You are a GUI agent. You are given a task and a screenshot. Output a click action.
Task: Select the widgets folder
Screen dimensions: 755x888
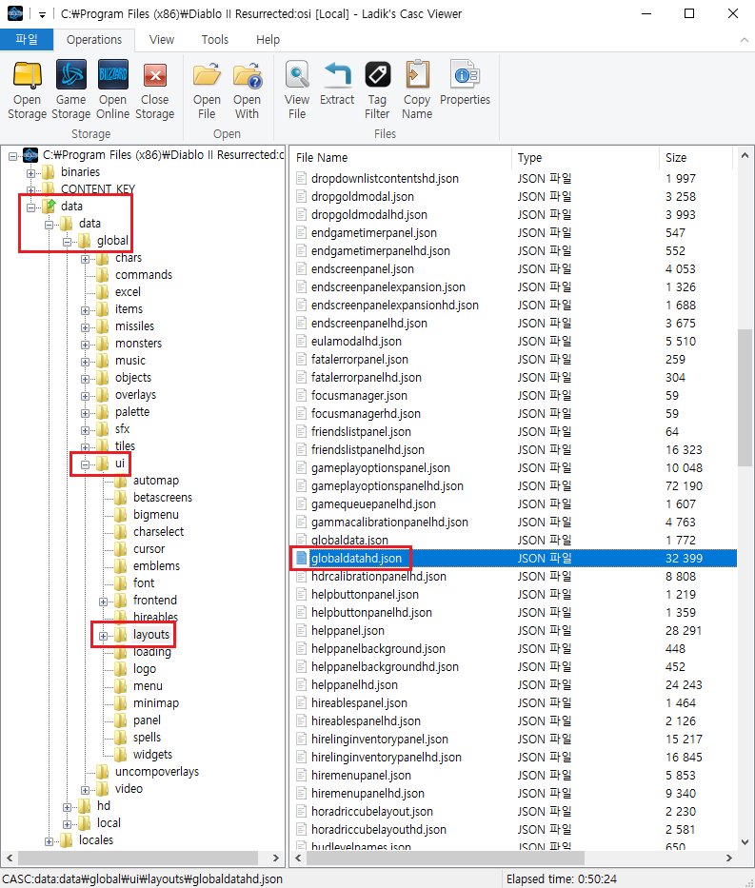coord(153,755)
